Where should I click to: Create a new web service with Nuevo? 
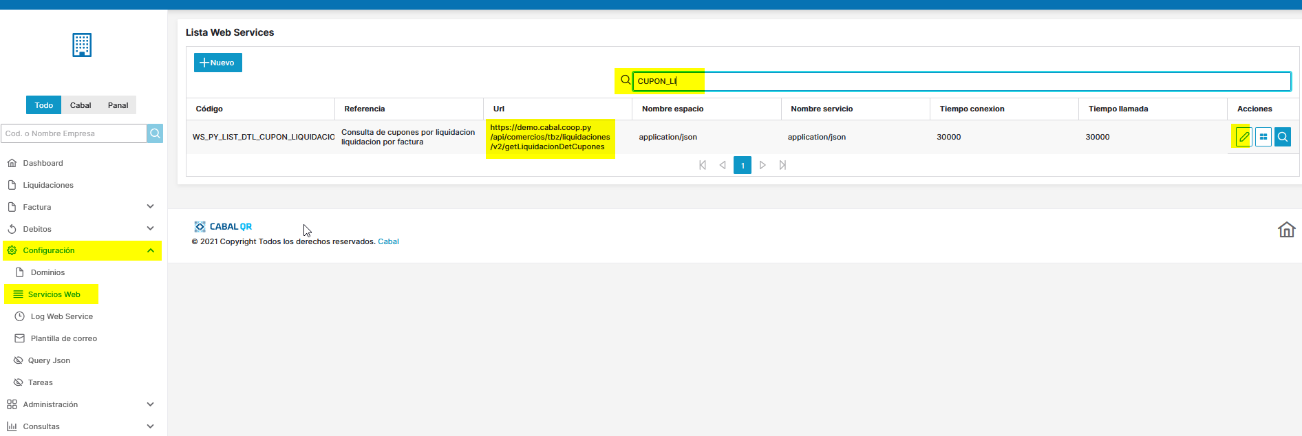(217, 63)
